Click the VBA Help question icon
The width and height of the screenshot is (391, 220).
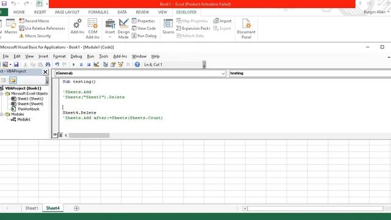pos(137,65)
